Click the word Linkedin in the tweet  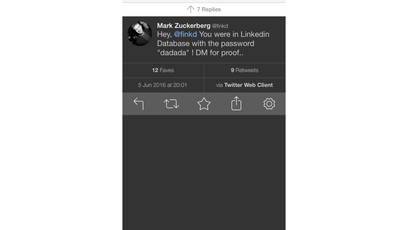(255, 34)
